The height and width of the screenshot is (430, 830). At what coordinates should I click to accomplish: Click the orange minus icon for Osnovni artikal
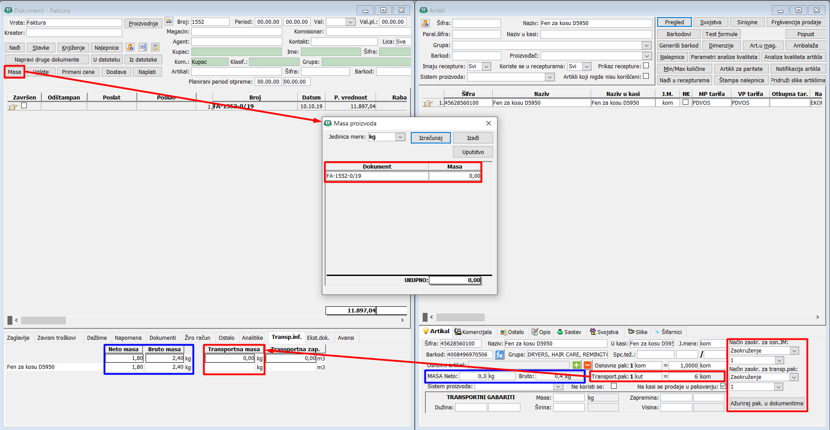[587, 365]
